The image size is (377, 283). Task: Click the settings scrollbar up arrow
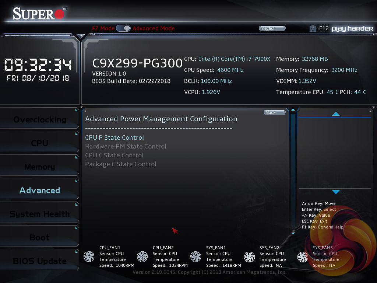tap(293, 110)
